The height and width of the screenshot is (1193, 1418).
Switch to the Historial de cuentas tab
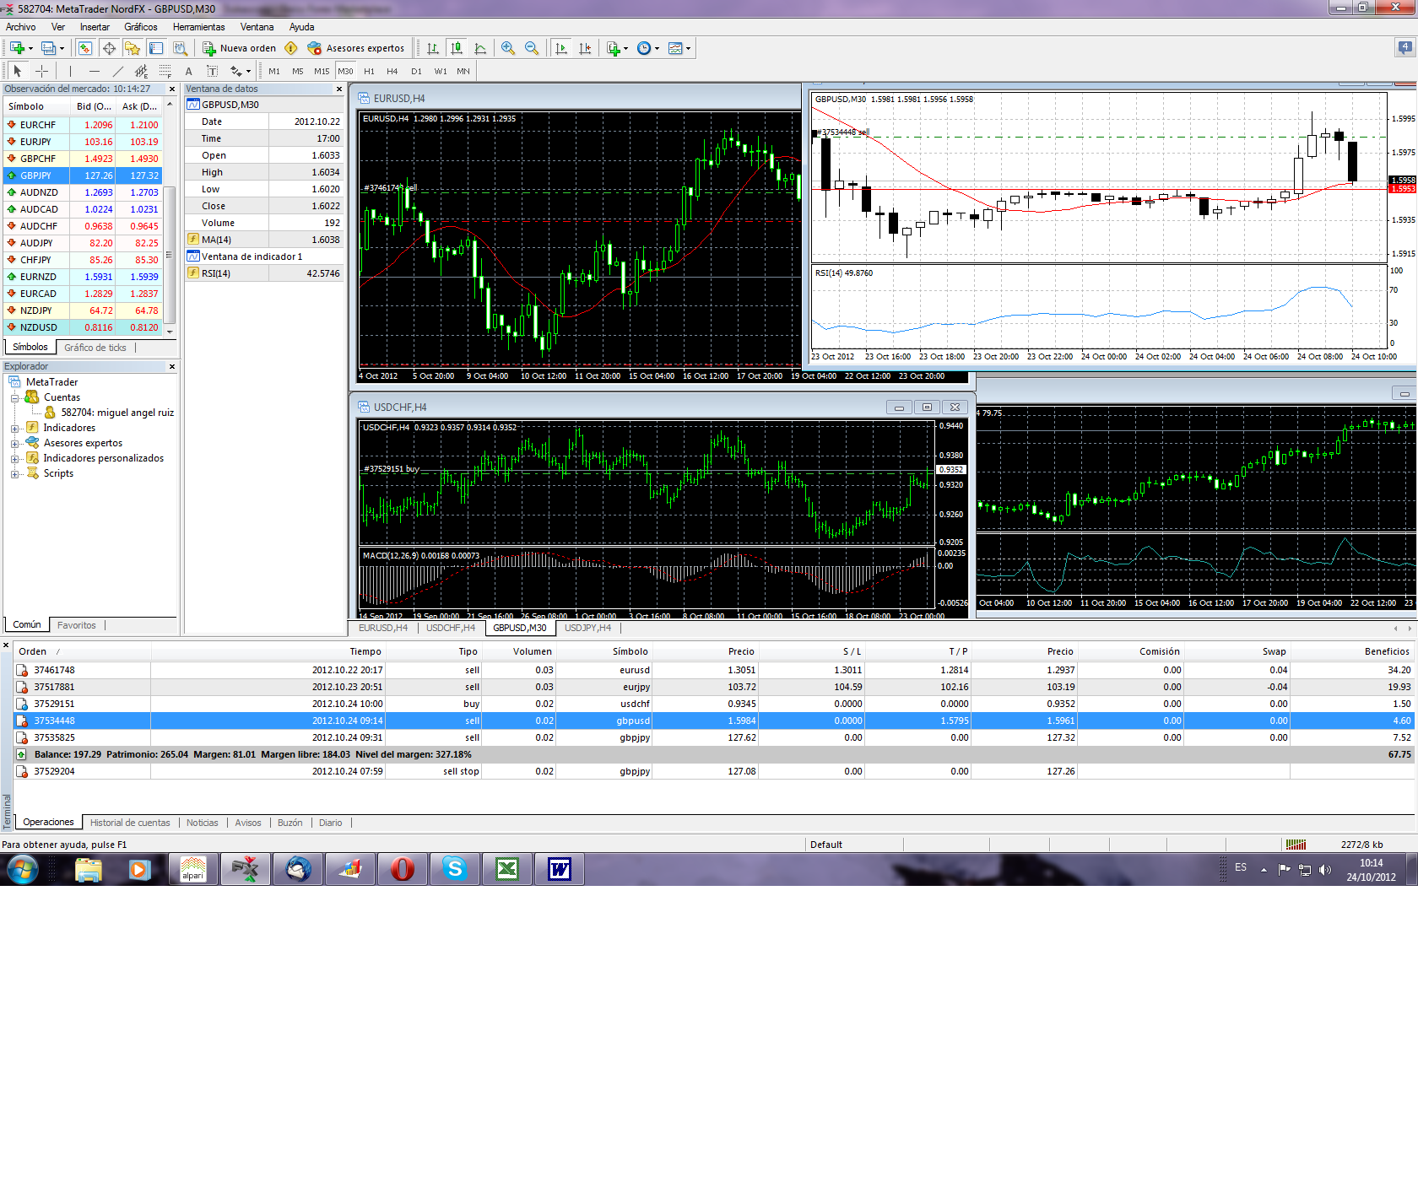click(130, 823)
